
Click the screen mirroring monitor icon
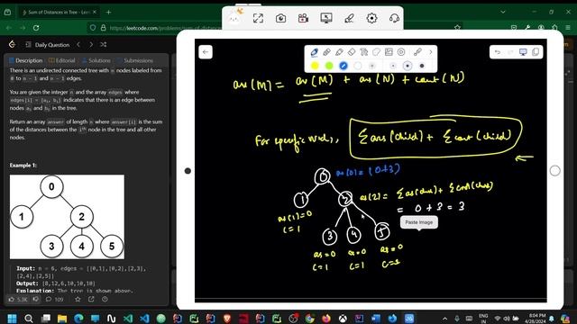326,18
